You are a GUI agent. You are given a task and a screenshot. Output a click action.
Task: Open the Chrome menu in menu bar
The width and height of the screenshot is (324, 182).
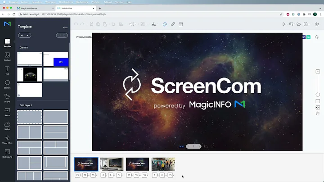click(13, 2)
